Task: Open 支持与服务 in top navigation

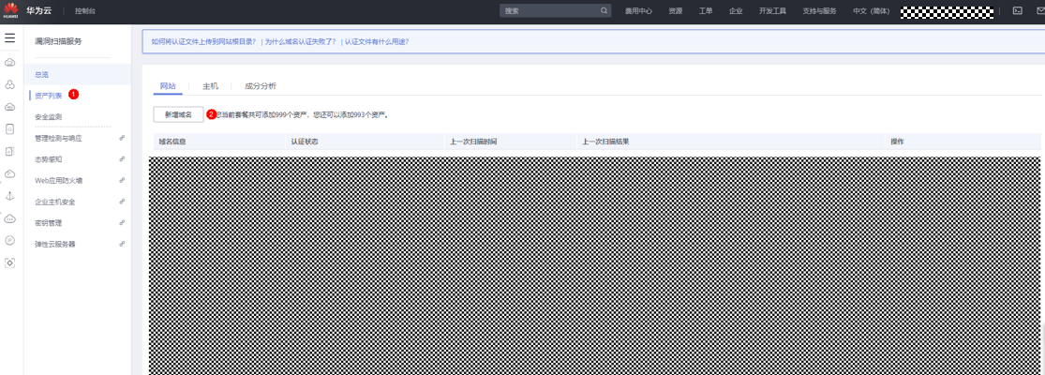Action: pos(820,11)
